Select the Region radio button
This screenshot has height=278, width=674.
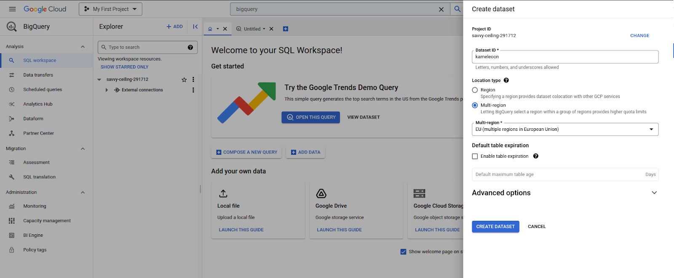click(x=475, y=90)
